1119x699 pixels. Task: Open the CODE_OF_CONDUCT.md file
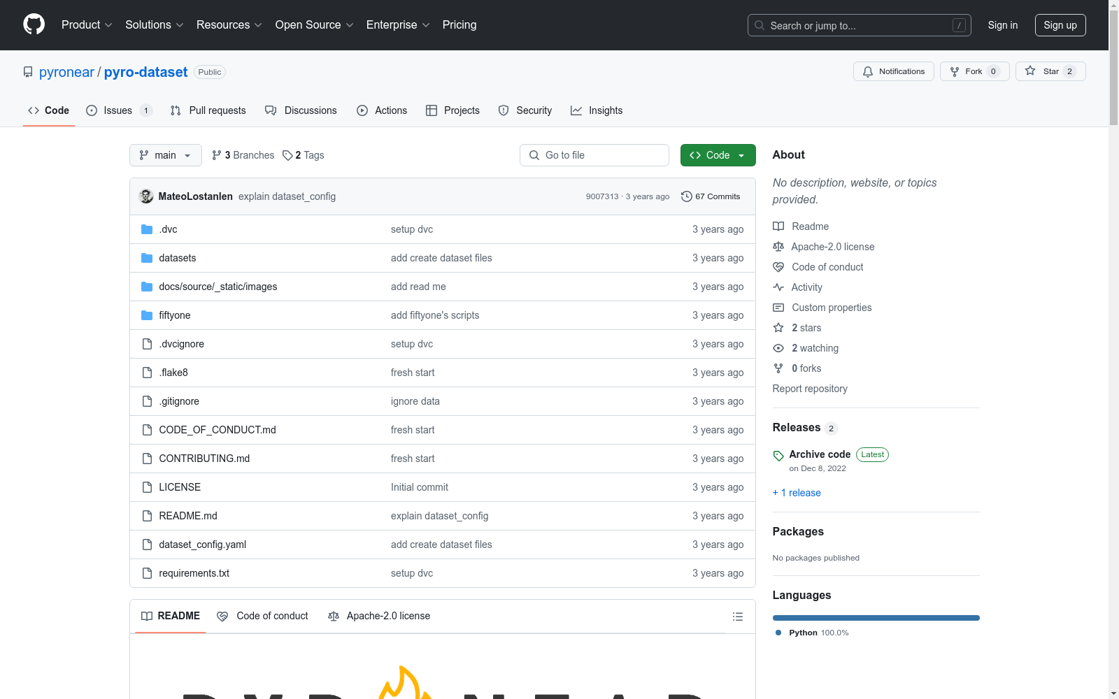(x=218, y=430)
